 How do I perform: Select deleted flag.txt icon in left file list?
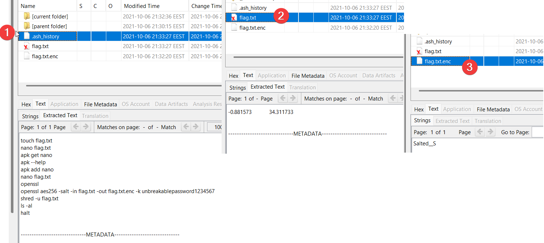[26, 46]
